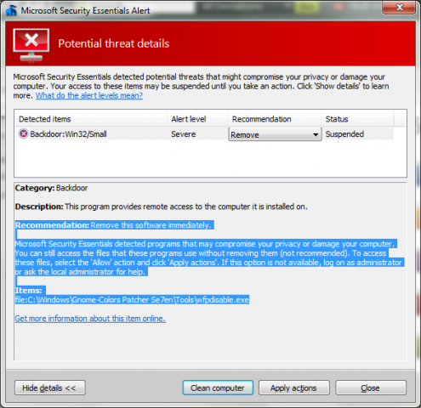Click the Clean computer button
This screenshot has width=421, height=408.
coord(218,388)
